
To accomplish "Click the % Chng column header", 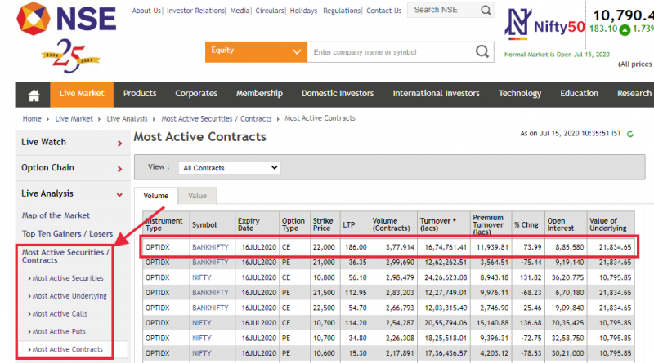I will click(x=528, y=224).
